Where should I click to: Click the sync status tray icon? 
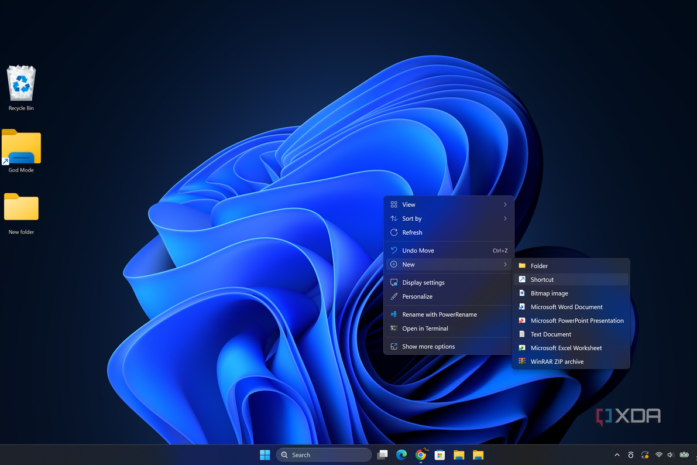[645, 455]
